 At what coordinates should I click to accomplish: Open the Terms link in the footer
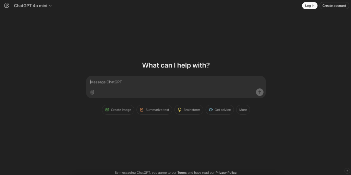pos(182,173)
